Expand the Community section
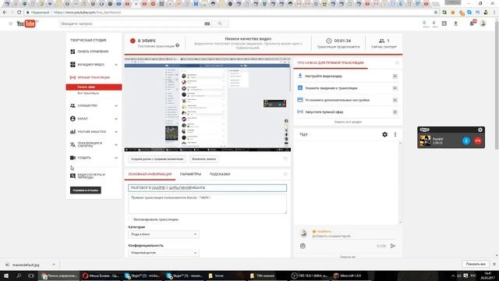The height and width of the screenshot is (281, 499). tap(116, 106)
